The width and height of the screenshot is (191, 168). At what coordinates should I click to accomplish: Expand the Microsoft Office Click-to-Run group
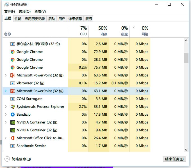[x=6, y=138]
